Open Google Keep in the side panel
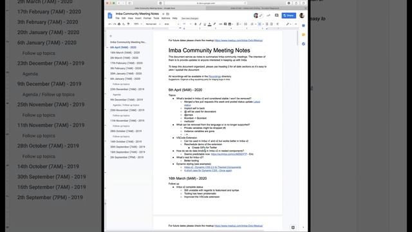 pos(303,35)
